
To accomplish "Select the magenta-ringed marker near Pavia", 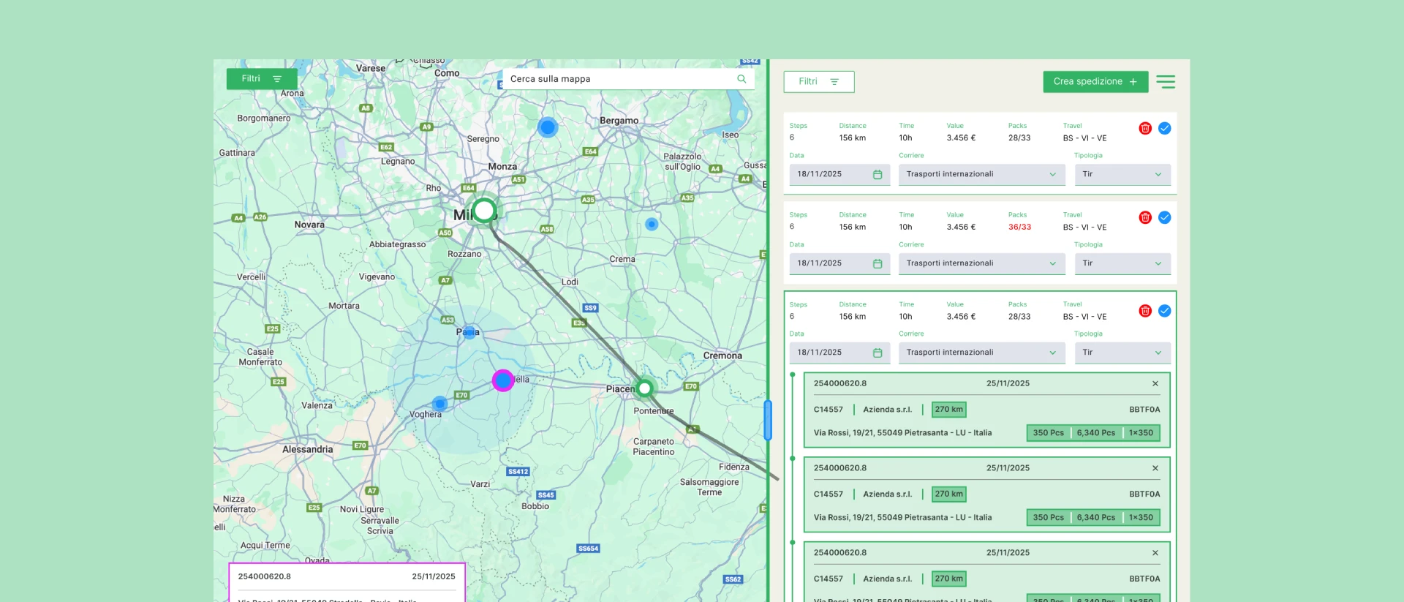I will click(x=503, y=380).
